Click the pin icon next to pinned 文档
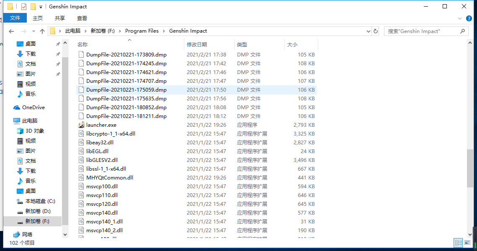Viewport: 477px width, 251px height. pos(58,64)
